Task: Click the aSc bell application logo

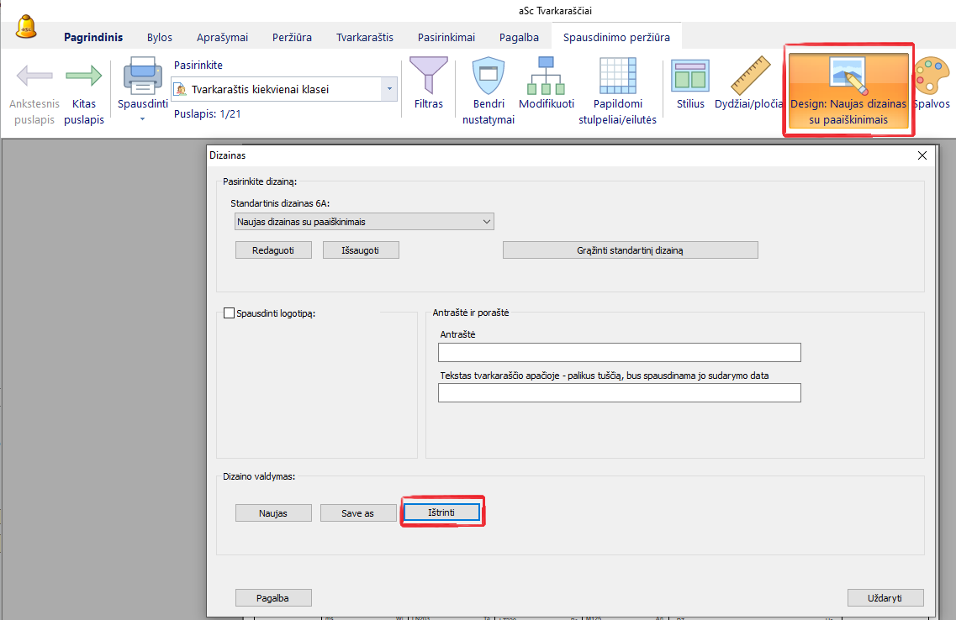Action: (x=27, y=28)
